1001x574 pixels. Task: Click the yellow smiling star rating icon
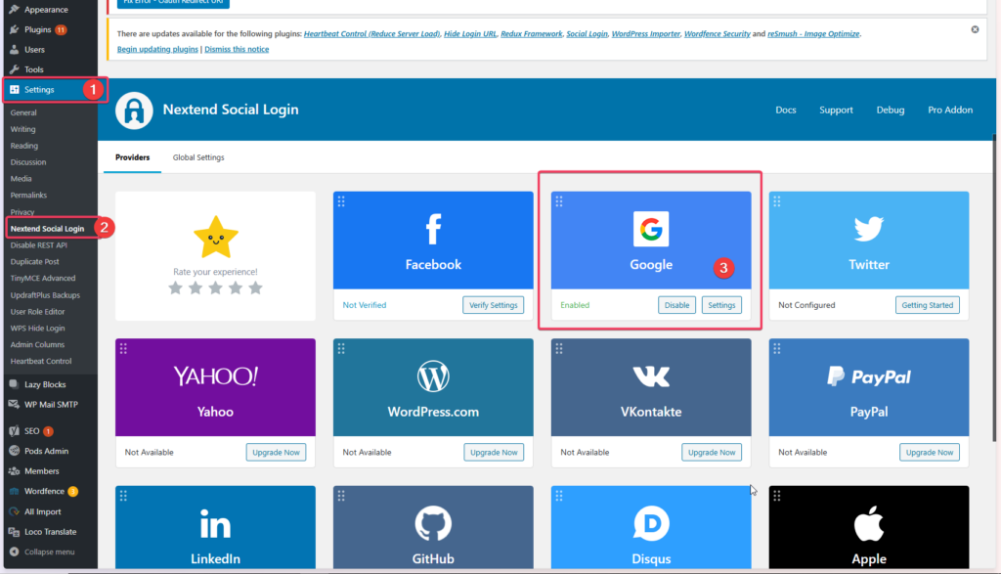(216, 237)
